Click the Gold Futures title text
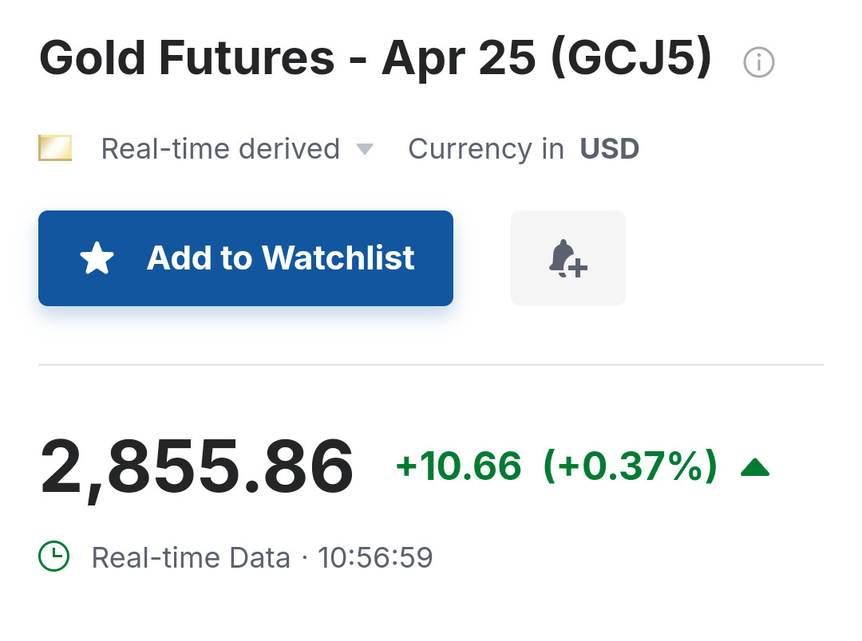862x641 pixels. click(187, 59)
